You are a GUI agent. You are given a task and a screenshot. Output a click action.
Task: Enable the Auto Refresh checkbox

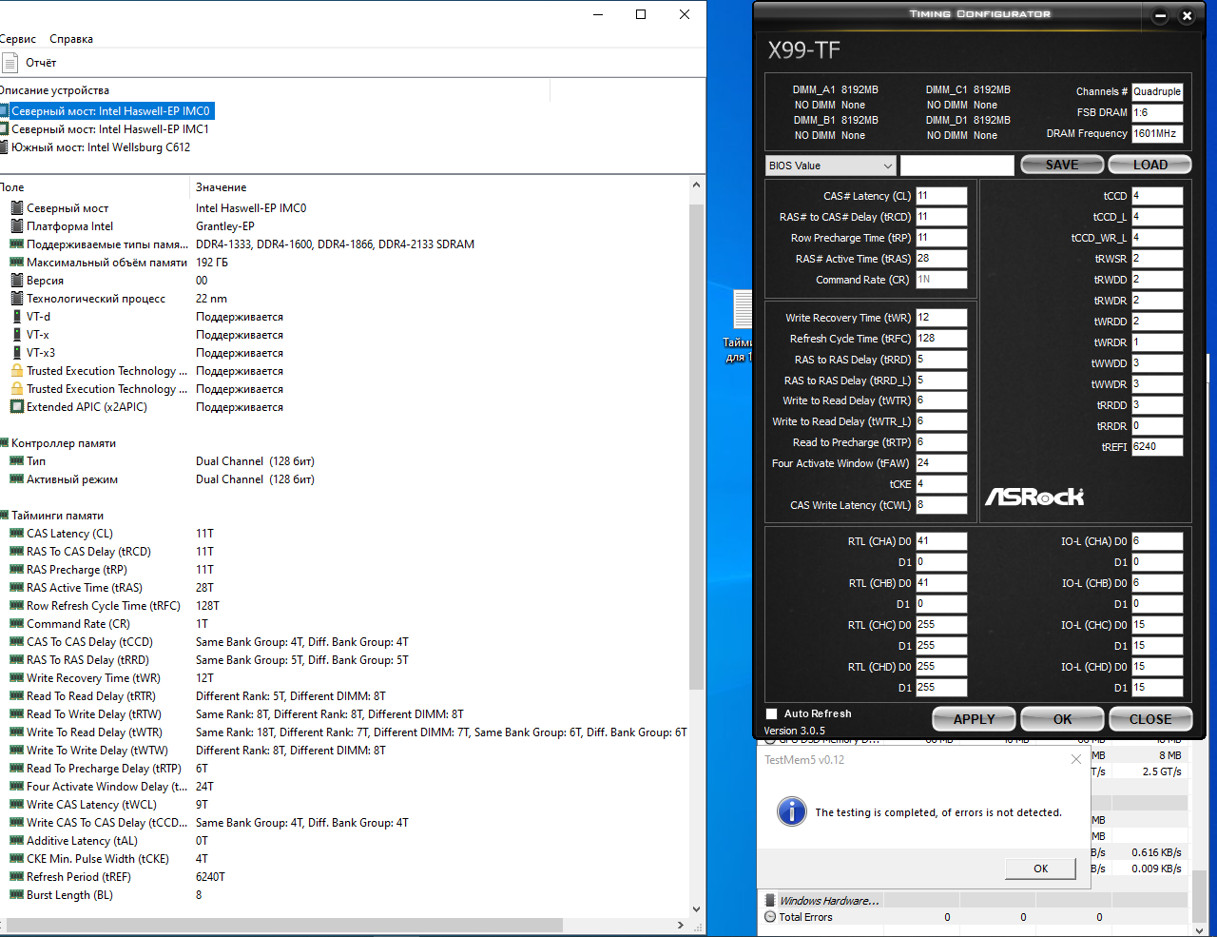pos(771,713)
